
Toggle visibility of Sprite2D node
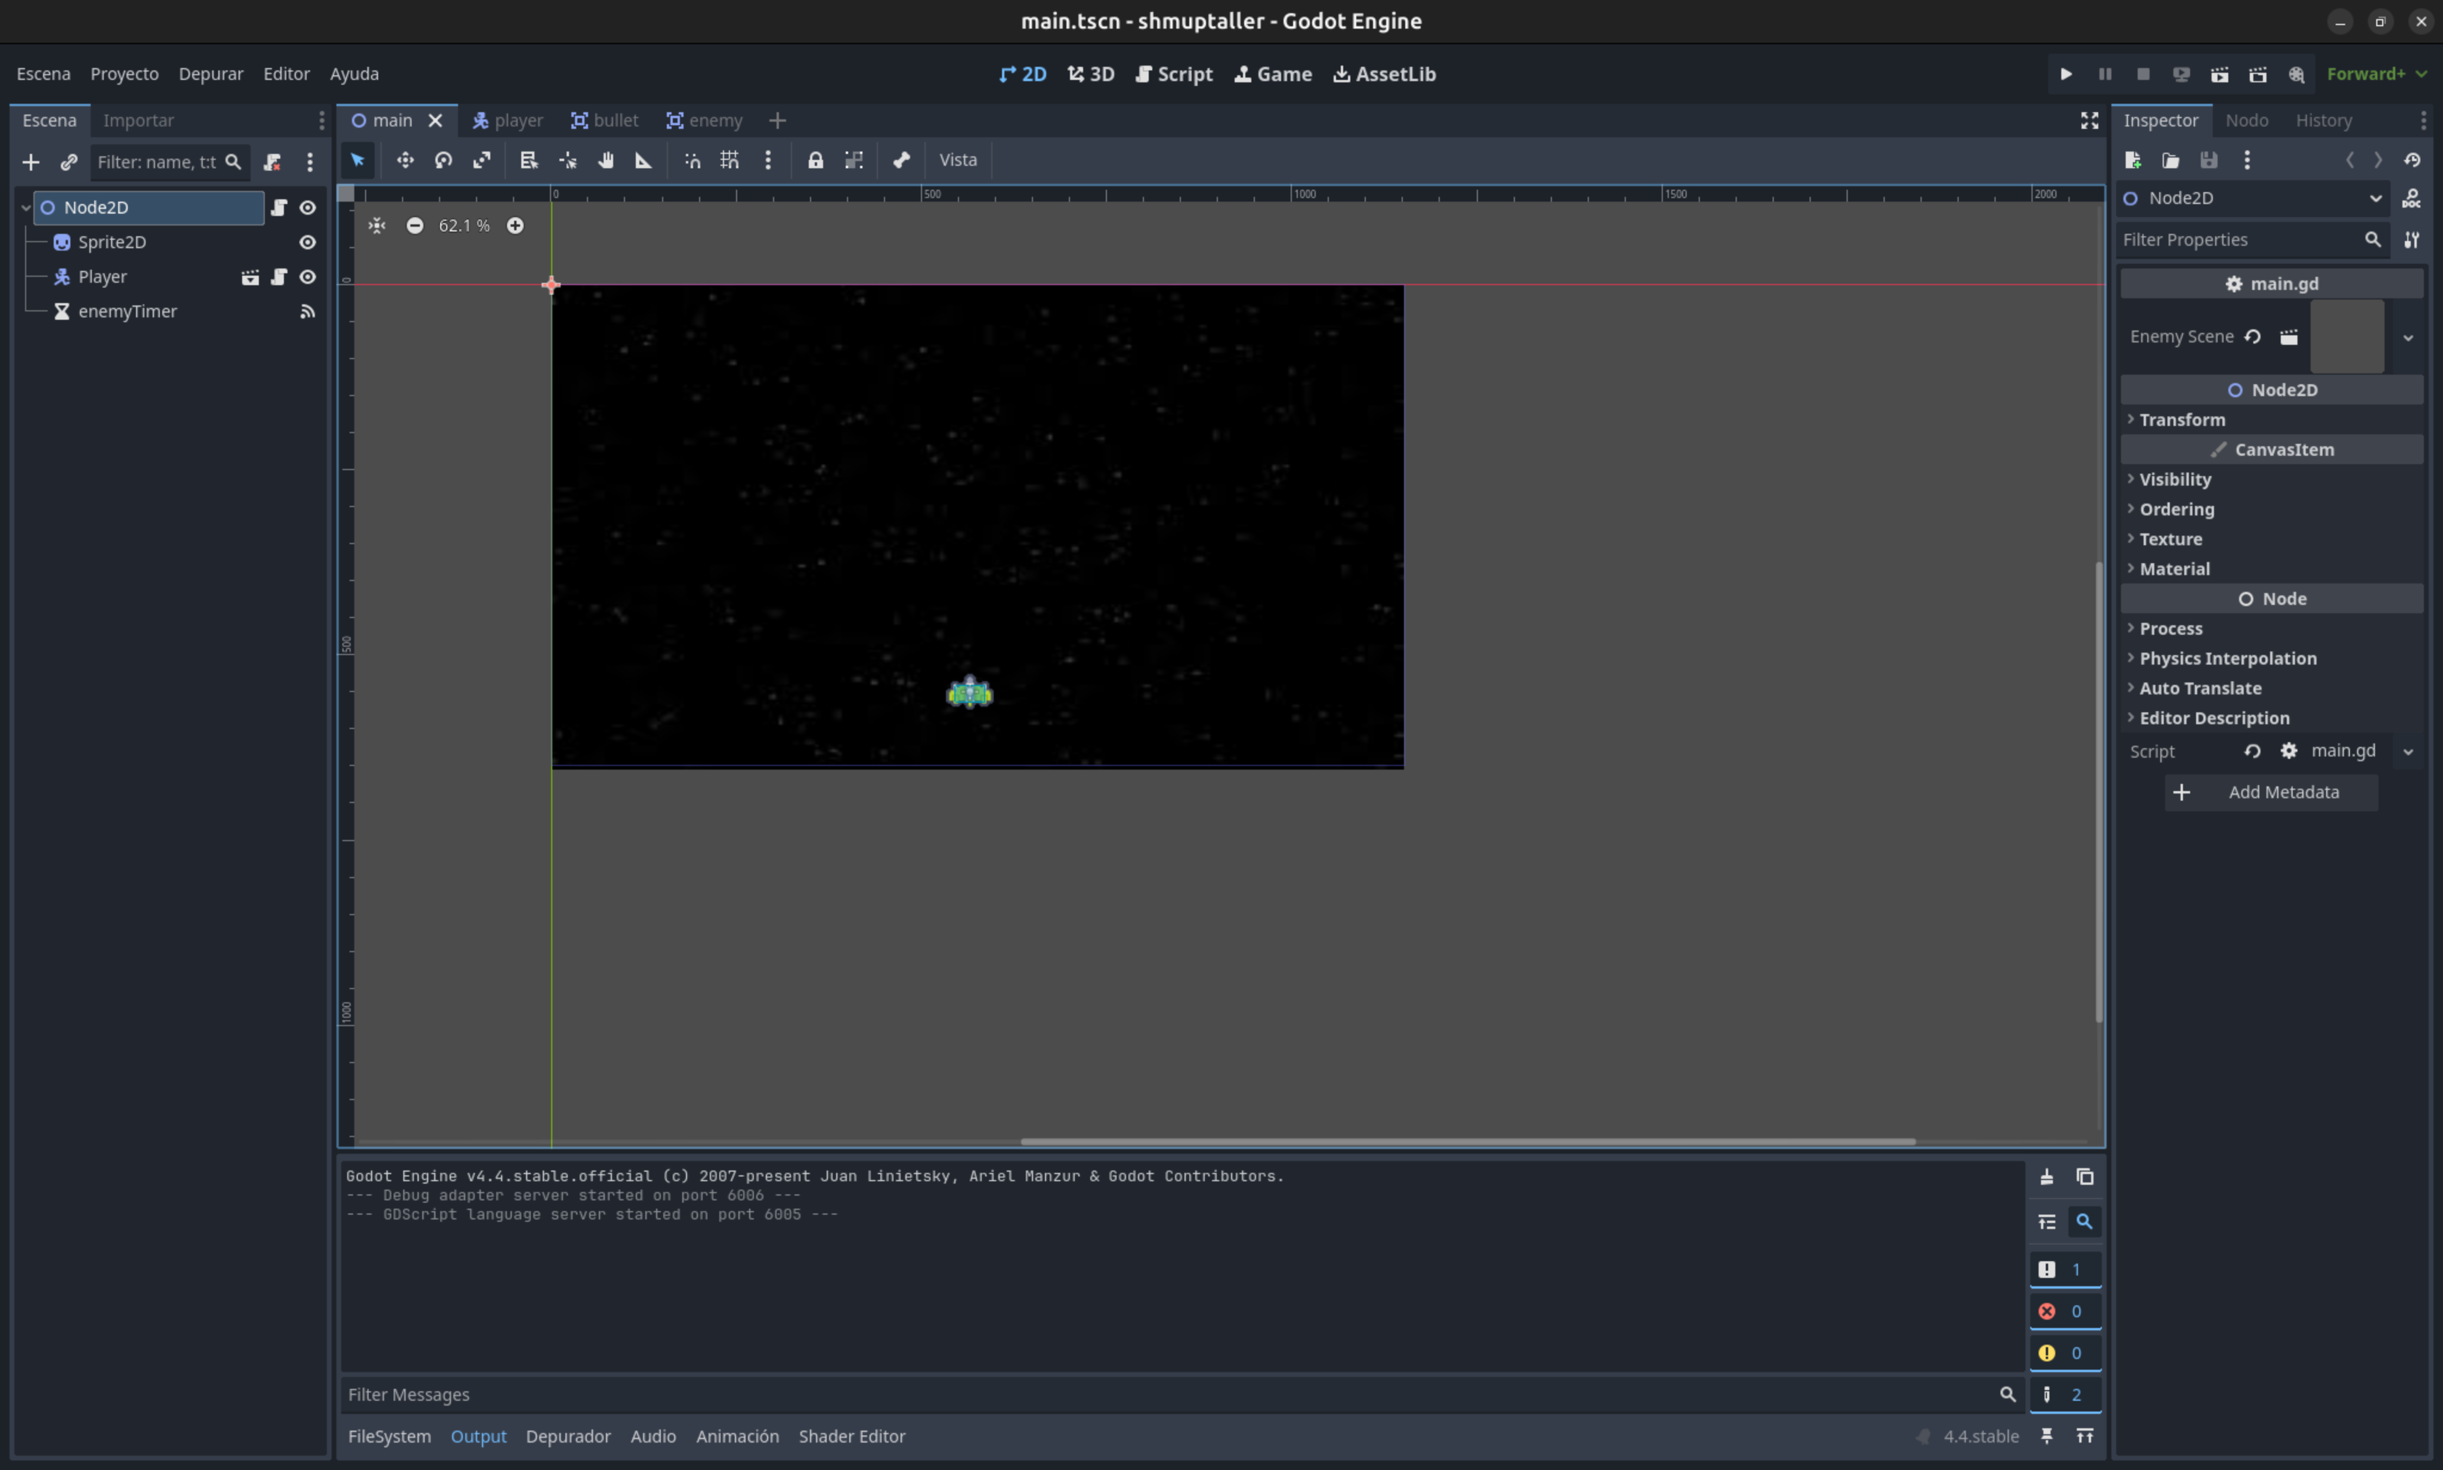pyautogui.click(x=308, y=243)
